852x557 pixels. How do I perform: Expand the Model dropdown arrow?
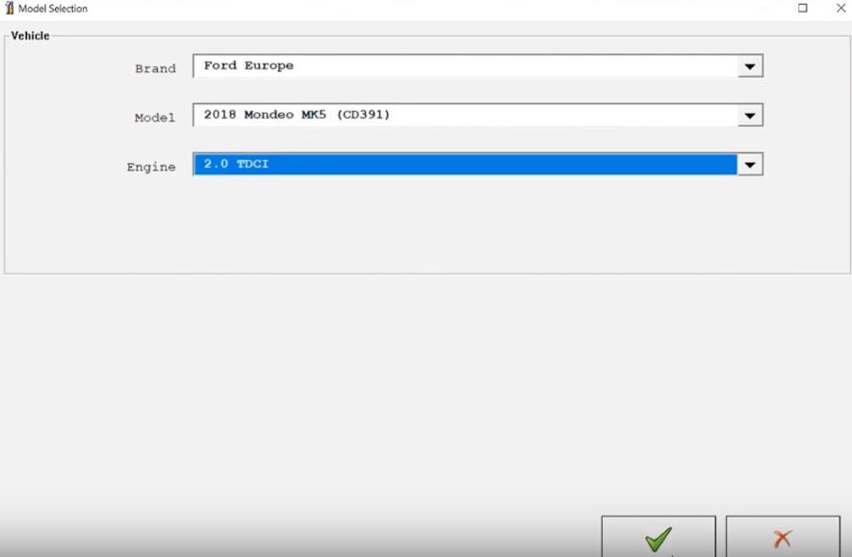click(x=750, y=116)
